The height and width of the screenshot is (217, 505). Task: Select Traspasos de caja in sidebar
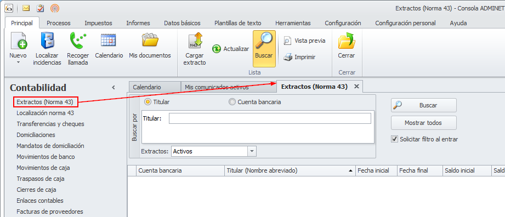tap(41, 179)
